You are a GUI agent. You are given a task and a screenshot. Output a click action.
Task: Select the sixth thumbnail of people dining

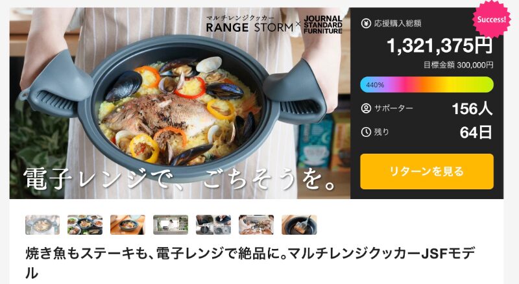pyautogui.click(x=256, y=225)
